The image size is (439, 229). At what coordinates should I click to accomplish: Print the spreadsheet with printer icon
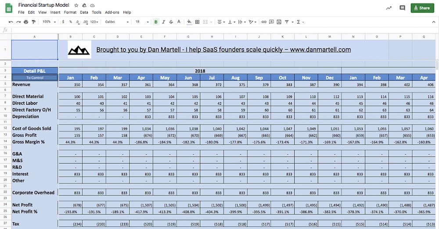pyautogui.click(x=26, y=22)
